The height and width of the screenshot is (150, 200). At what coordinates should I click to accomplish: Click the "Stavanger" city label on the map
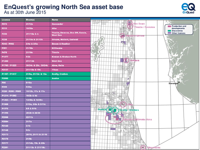coord(173,83)
